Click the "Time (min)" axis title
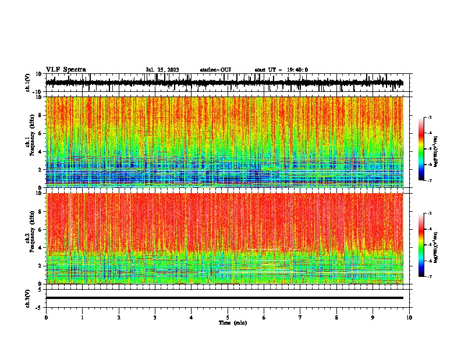Screen dimensions: 461x356 point(233,323)
